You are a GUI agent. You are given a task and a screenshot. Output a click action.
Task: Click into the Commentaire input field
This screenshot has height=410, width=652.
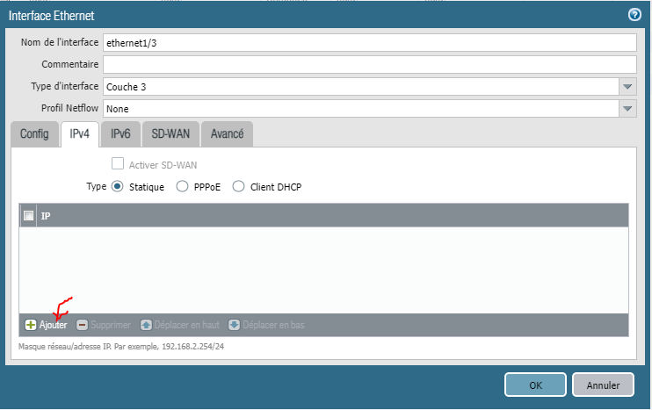click(x=370, y=65)
